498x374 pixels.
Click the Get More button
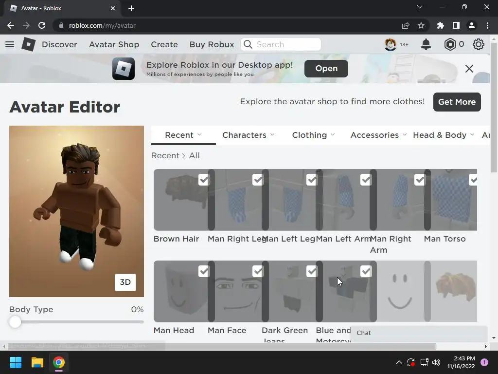pos(457,102)
